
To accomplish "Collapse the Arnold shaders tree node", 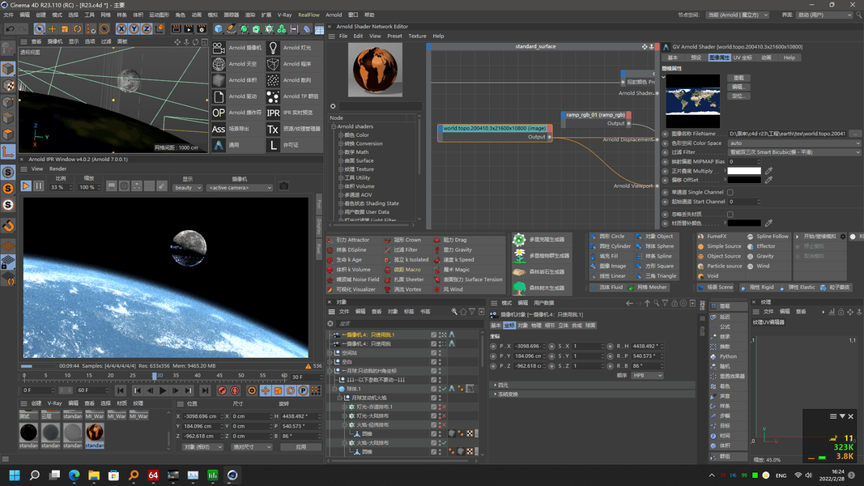I will (334, 126).
